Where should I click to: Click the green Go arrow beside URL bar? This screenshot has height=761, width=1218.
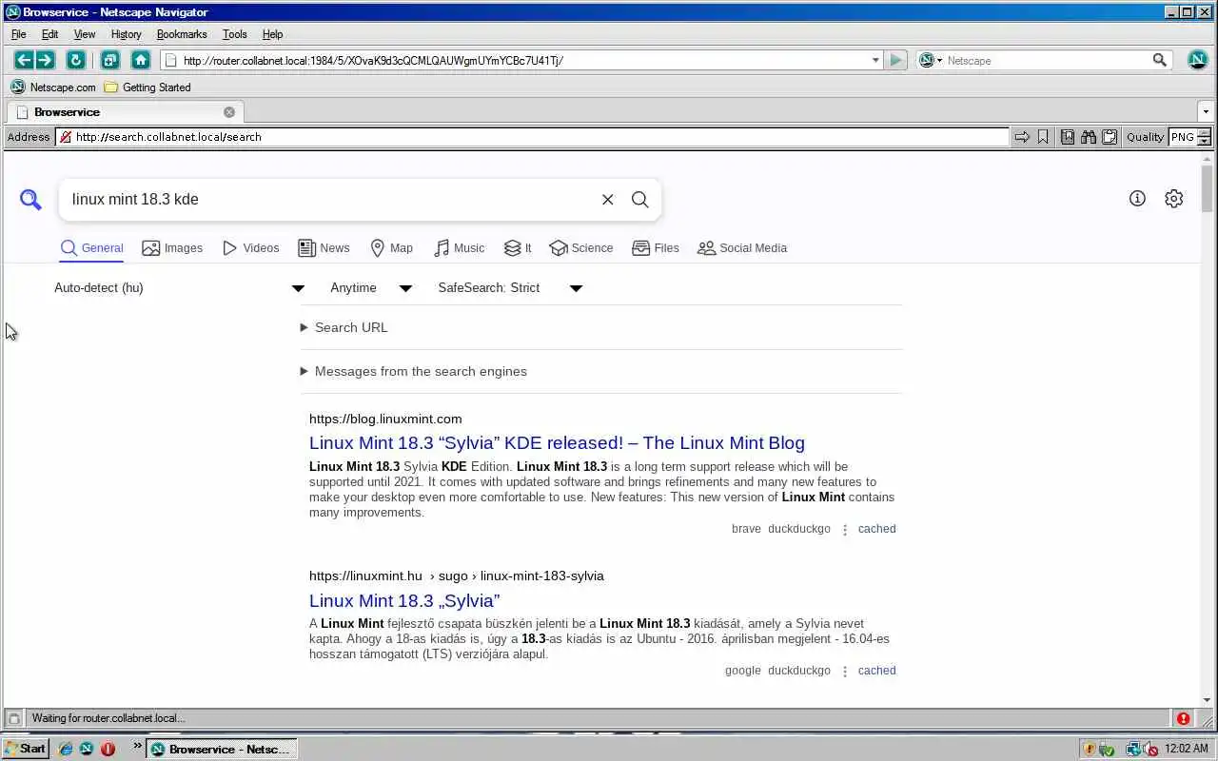[x=895, y=60]
